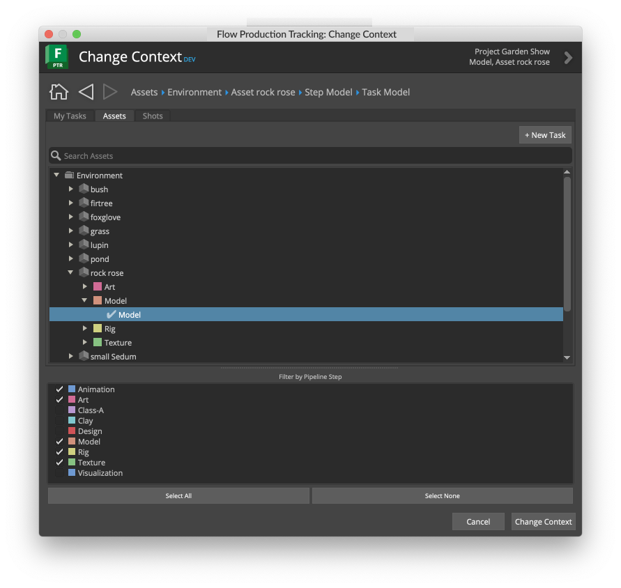Collapse the rock rose asset node
The image size is (621, 588).
(70, 272)
